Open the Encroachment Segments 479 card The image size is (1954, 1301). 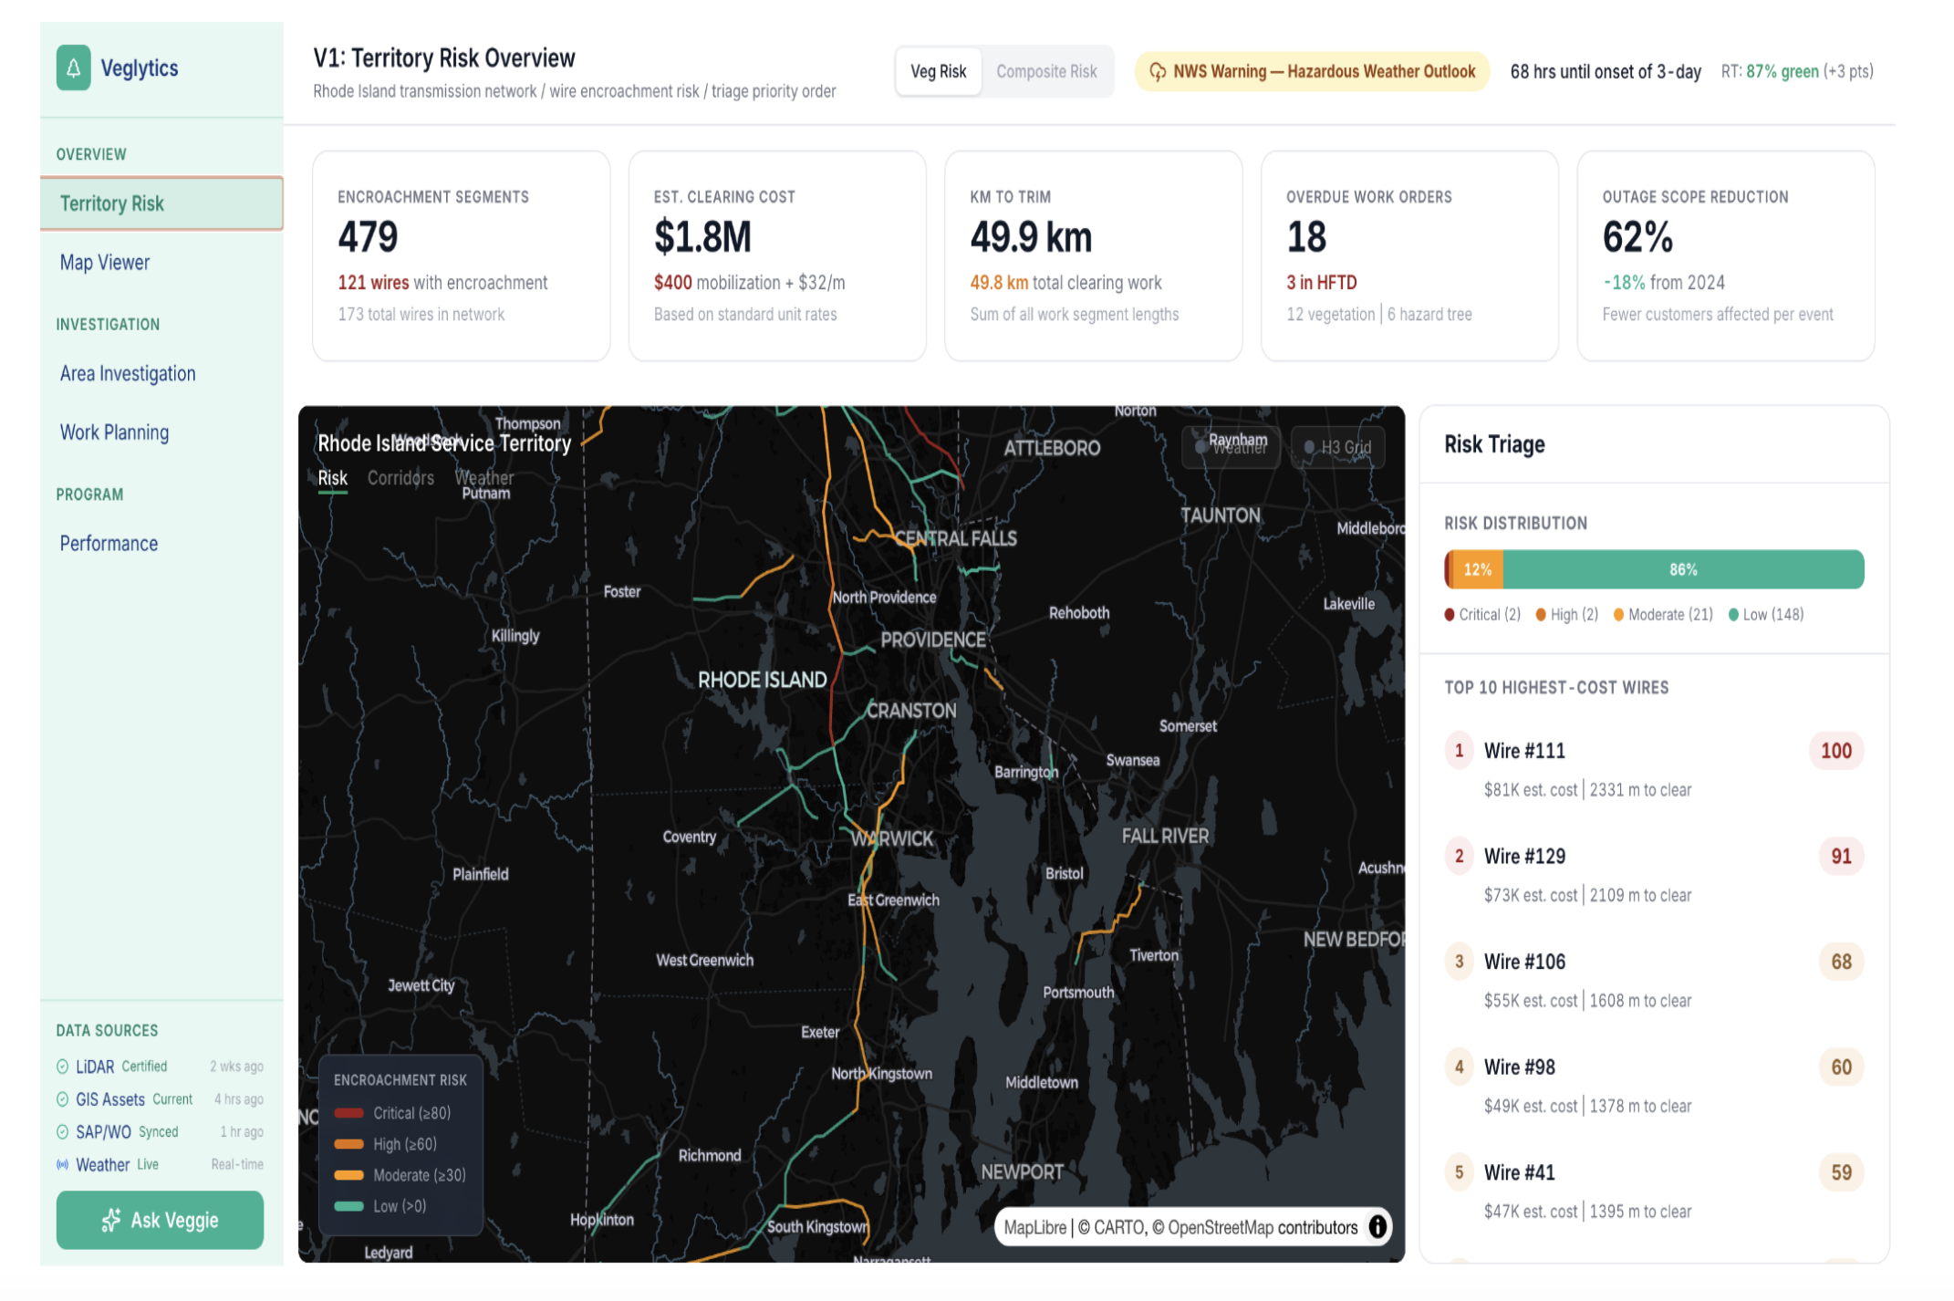coord(461,255)
